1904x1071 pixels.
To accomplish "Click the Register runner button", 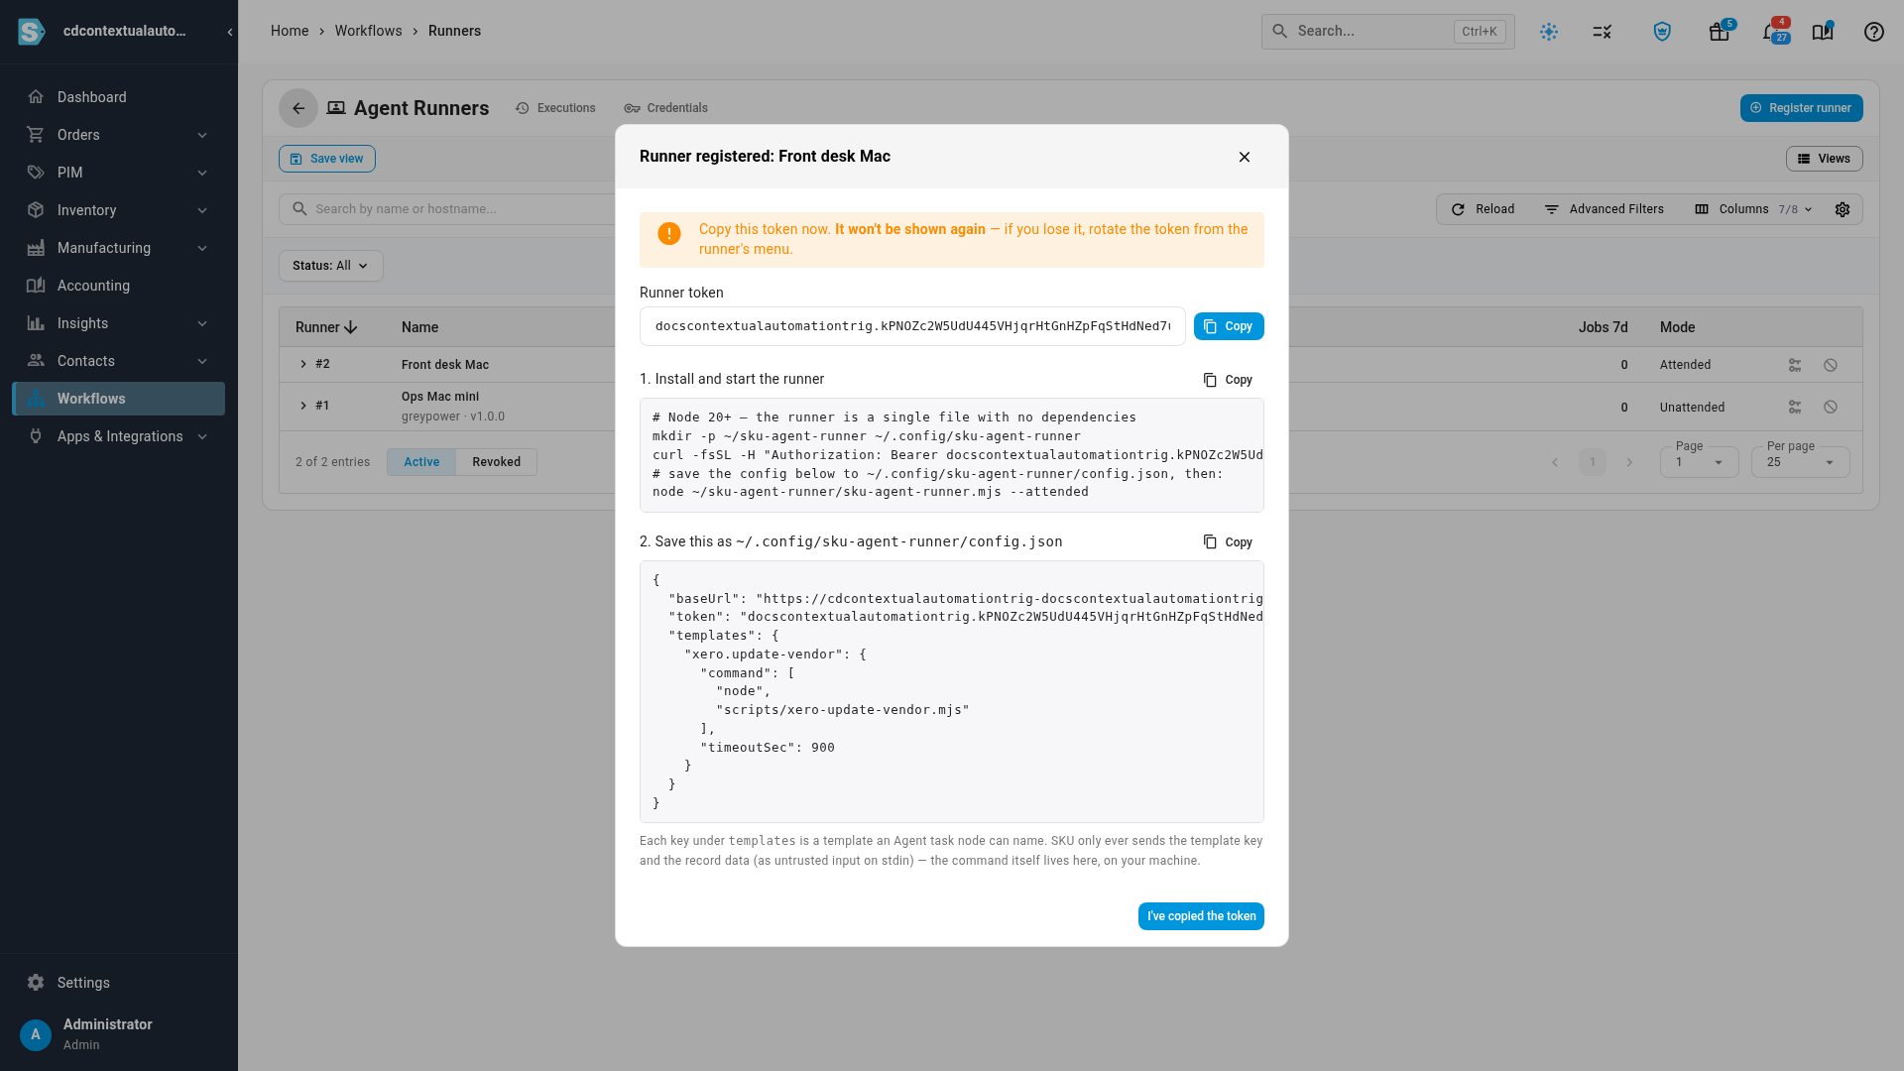I will tap(1801, 108).
